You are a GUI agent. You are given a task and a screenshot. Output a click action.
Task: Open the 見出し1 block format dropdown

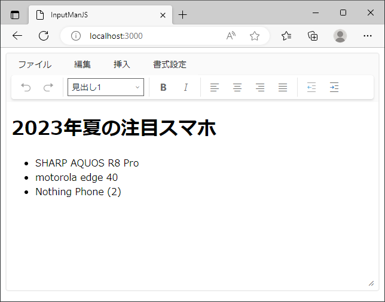pyautogui.click(x=106, y=87)
